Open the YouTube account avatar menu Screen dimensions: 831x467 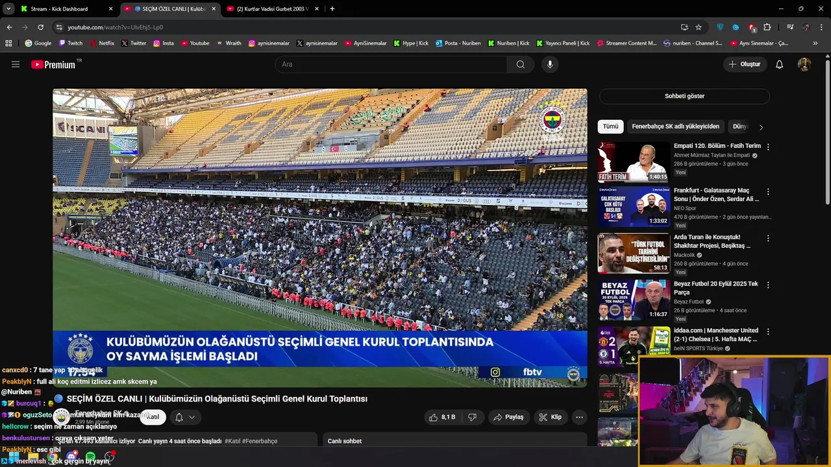tap(804, 64)
